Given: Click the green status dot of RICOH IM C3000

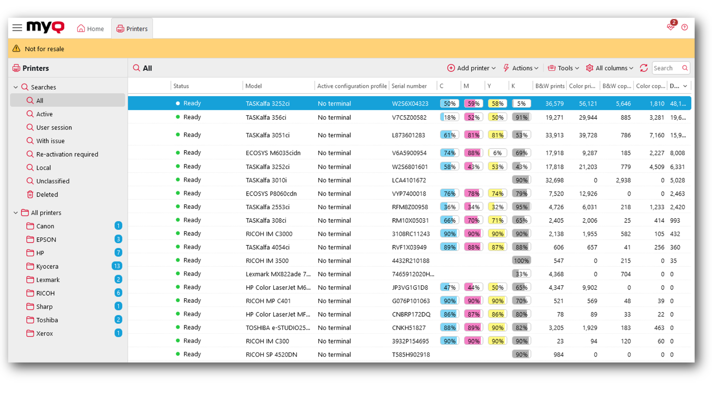Looking at the screenshot, I should [x=178, y=233].
